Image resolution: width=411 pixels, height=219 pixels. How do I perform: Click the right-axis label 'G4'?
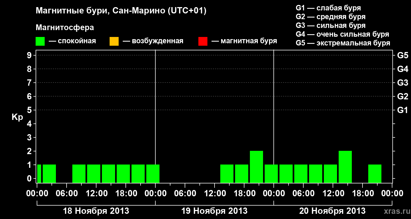click(x=403, y=69)
